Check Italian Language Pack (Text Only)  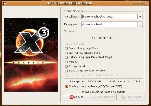pos(66,57)
